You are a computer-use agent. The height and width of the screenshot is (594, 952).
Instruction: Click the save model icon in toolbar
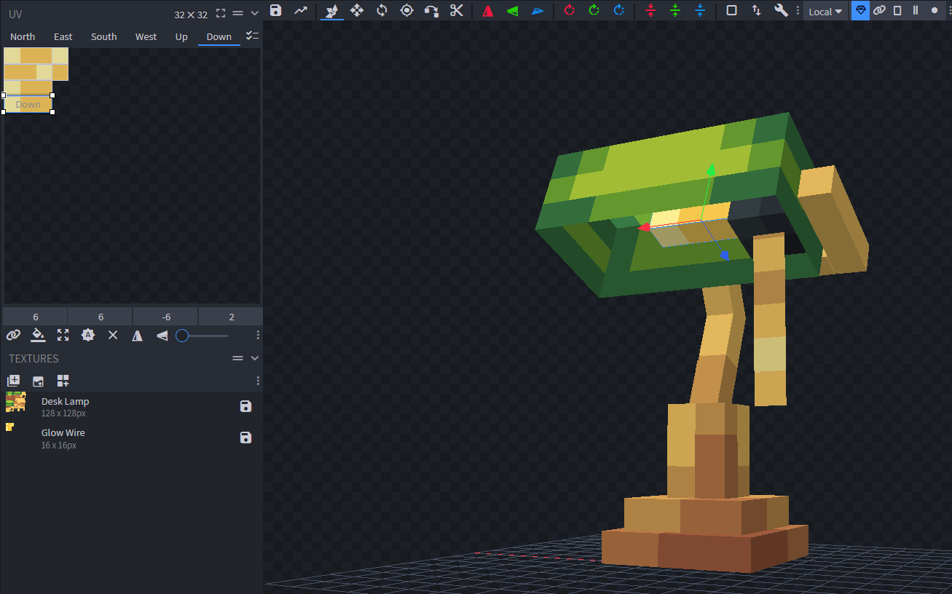click(275, 10)
